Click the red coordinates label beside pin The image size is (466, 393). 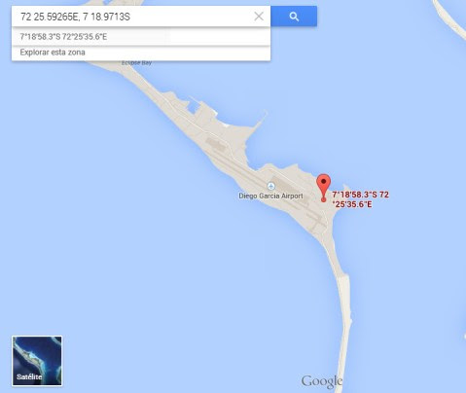[x=360, y=199]
